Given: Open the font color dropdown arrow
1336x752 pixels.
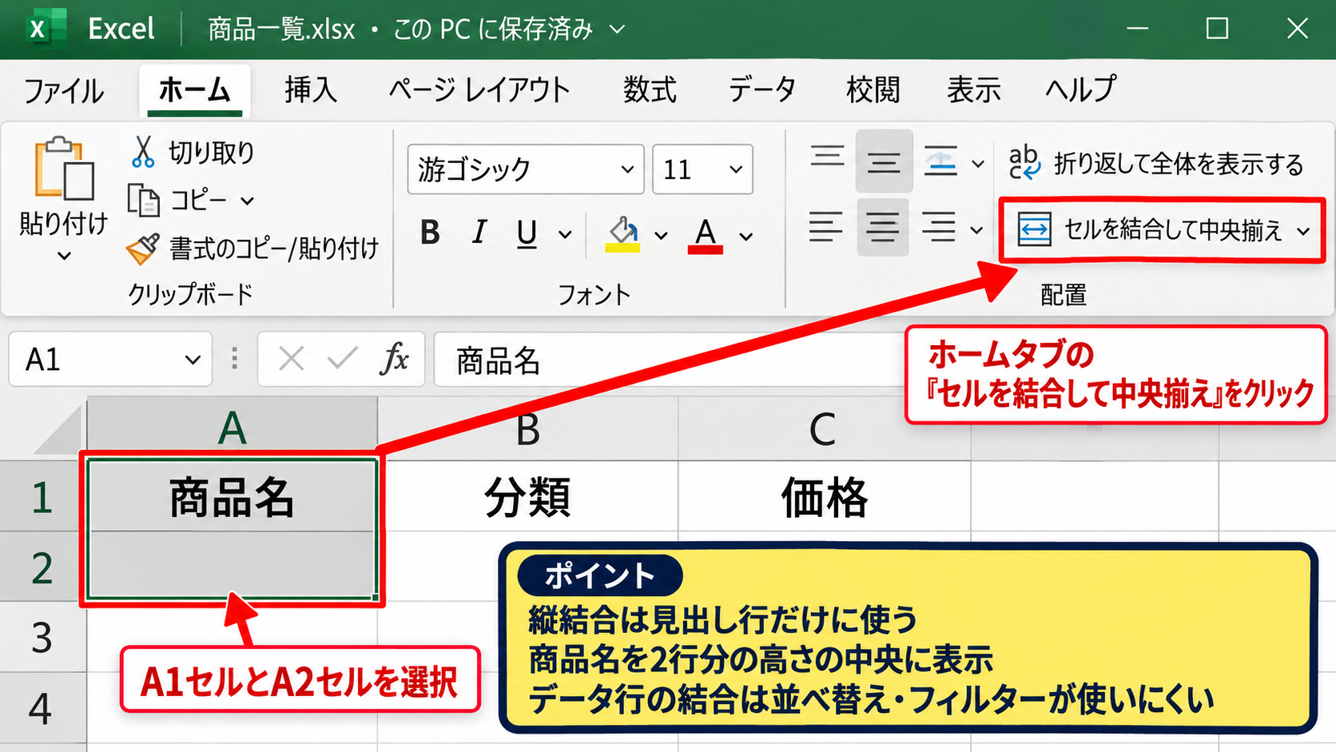Looking at the screenshot, I should click(746, 236).
